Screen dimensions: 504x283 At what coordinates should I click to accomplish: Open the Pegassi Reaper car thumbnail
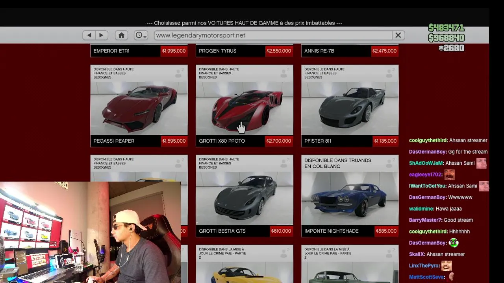point(139,108)
